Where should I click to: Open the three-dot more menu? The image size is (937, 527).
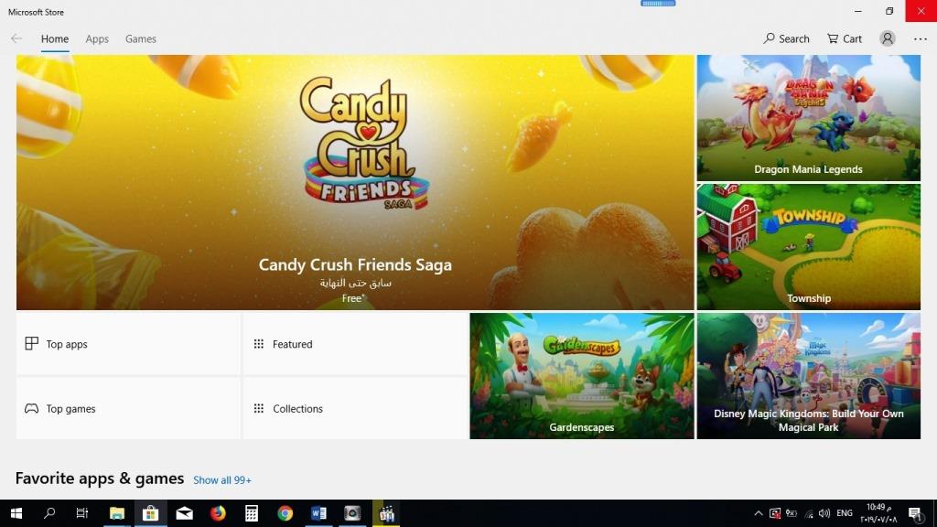(920, 38)
